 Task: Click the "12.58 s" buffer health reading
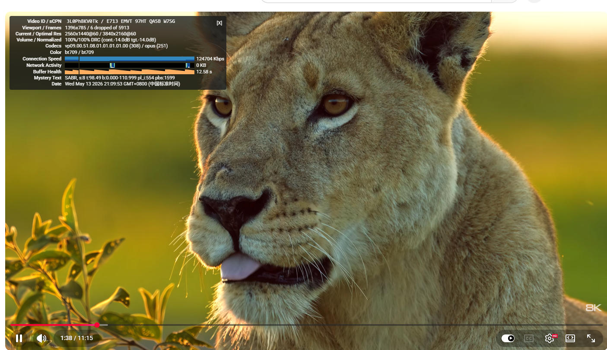pyautogui.click(x=204, y=72)
